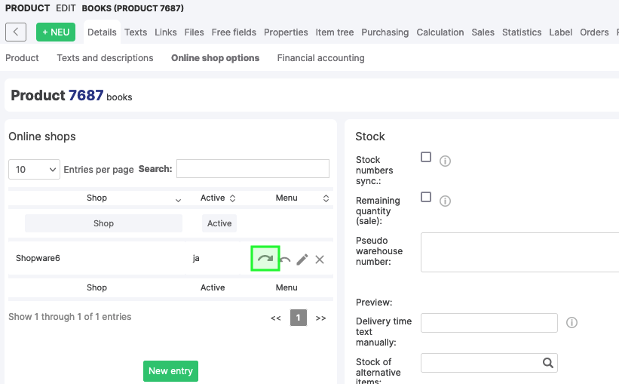Go to next page with >> link
Screen dimensions: 619x384
[x=320, y=318]
